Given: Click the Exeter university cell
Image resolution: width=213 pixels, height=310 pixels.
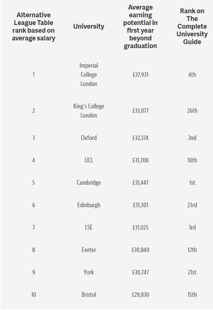Looking at the screenshot, I should (89, 250).
